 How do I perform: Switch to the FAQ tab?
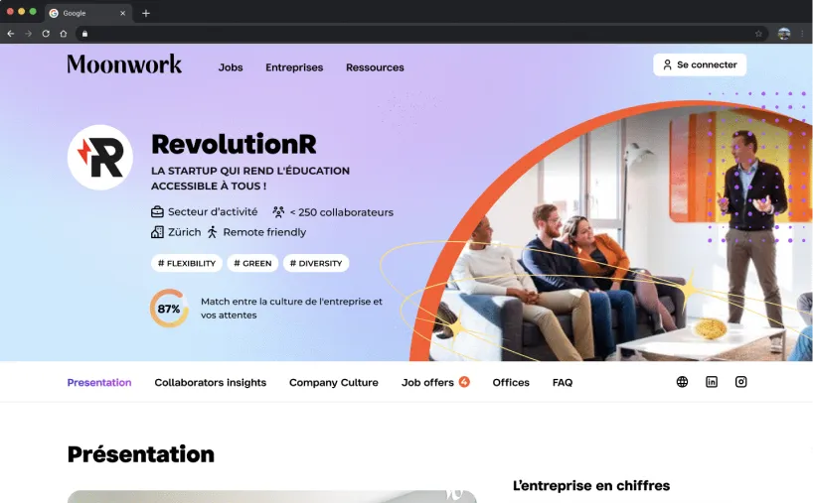(563, 382)
